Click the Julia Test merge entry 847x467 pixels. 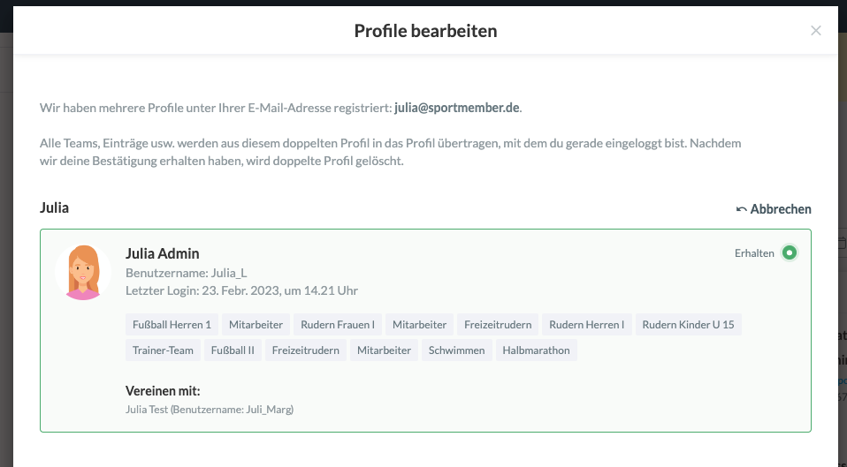click(x=210, y=410)
